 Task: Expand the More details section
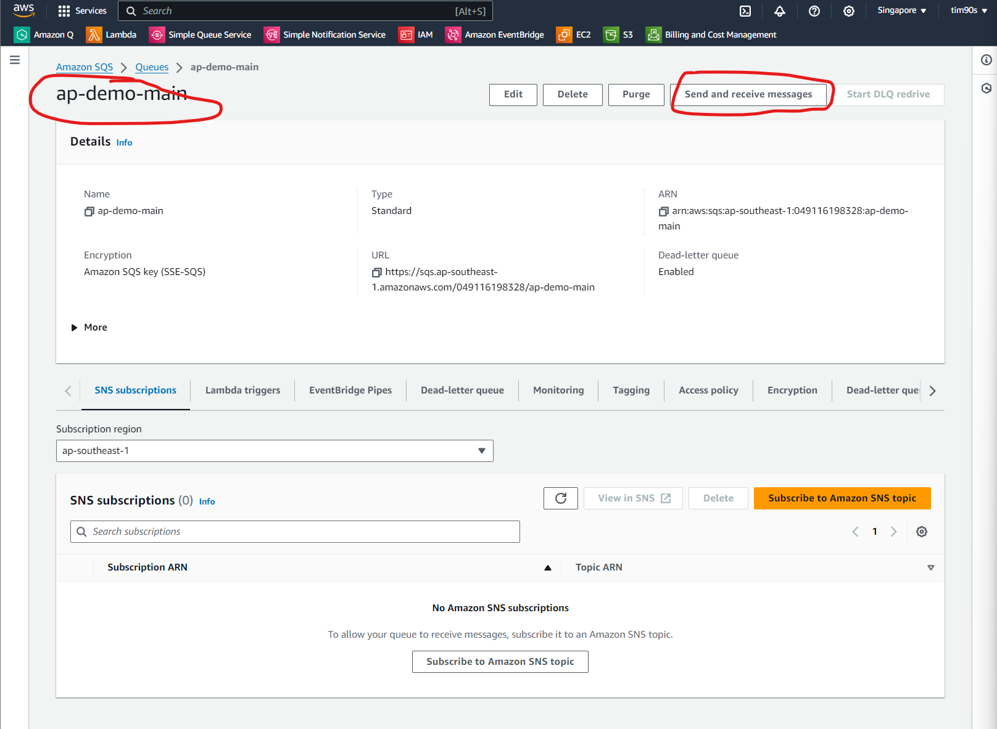click(89, 327)
